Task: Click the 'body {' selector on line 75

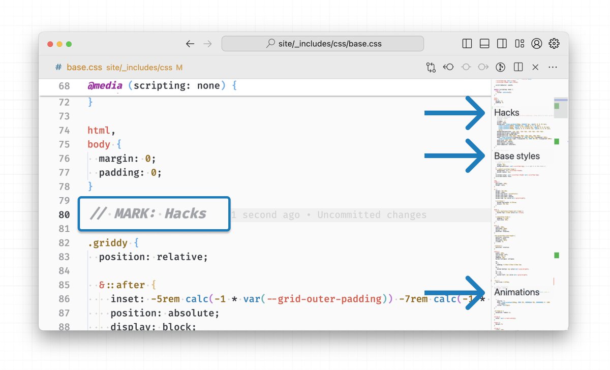Action: click(104, 144)
